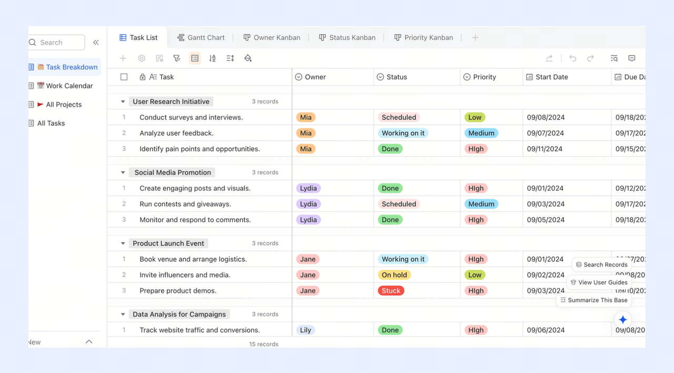
Task: Click the Status column header dropdown icon
Action: [x=380, y=77]
